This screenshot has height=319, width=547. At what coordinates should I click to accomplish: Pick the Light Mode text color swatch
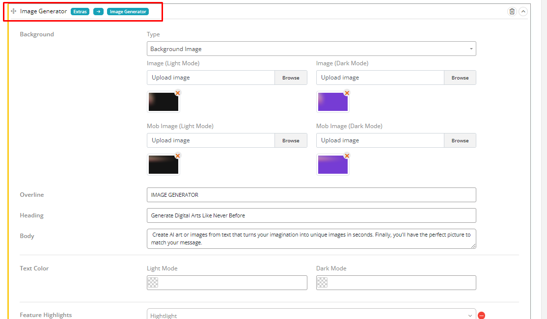pyautogui.click(x=153, y=283)
